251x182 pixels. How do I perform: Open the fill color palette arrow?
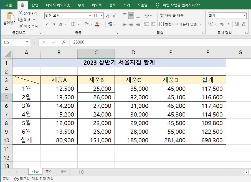(91, 24)
